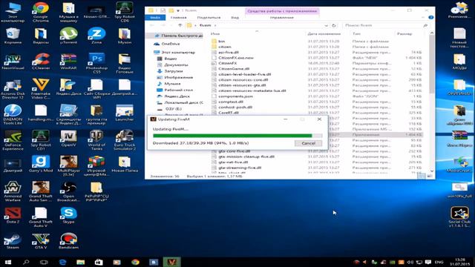Expand the address bar history dropdown
This screenshot has width=475, height=267.
pos(326,25)
